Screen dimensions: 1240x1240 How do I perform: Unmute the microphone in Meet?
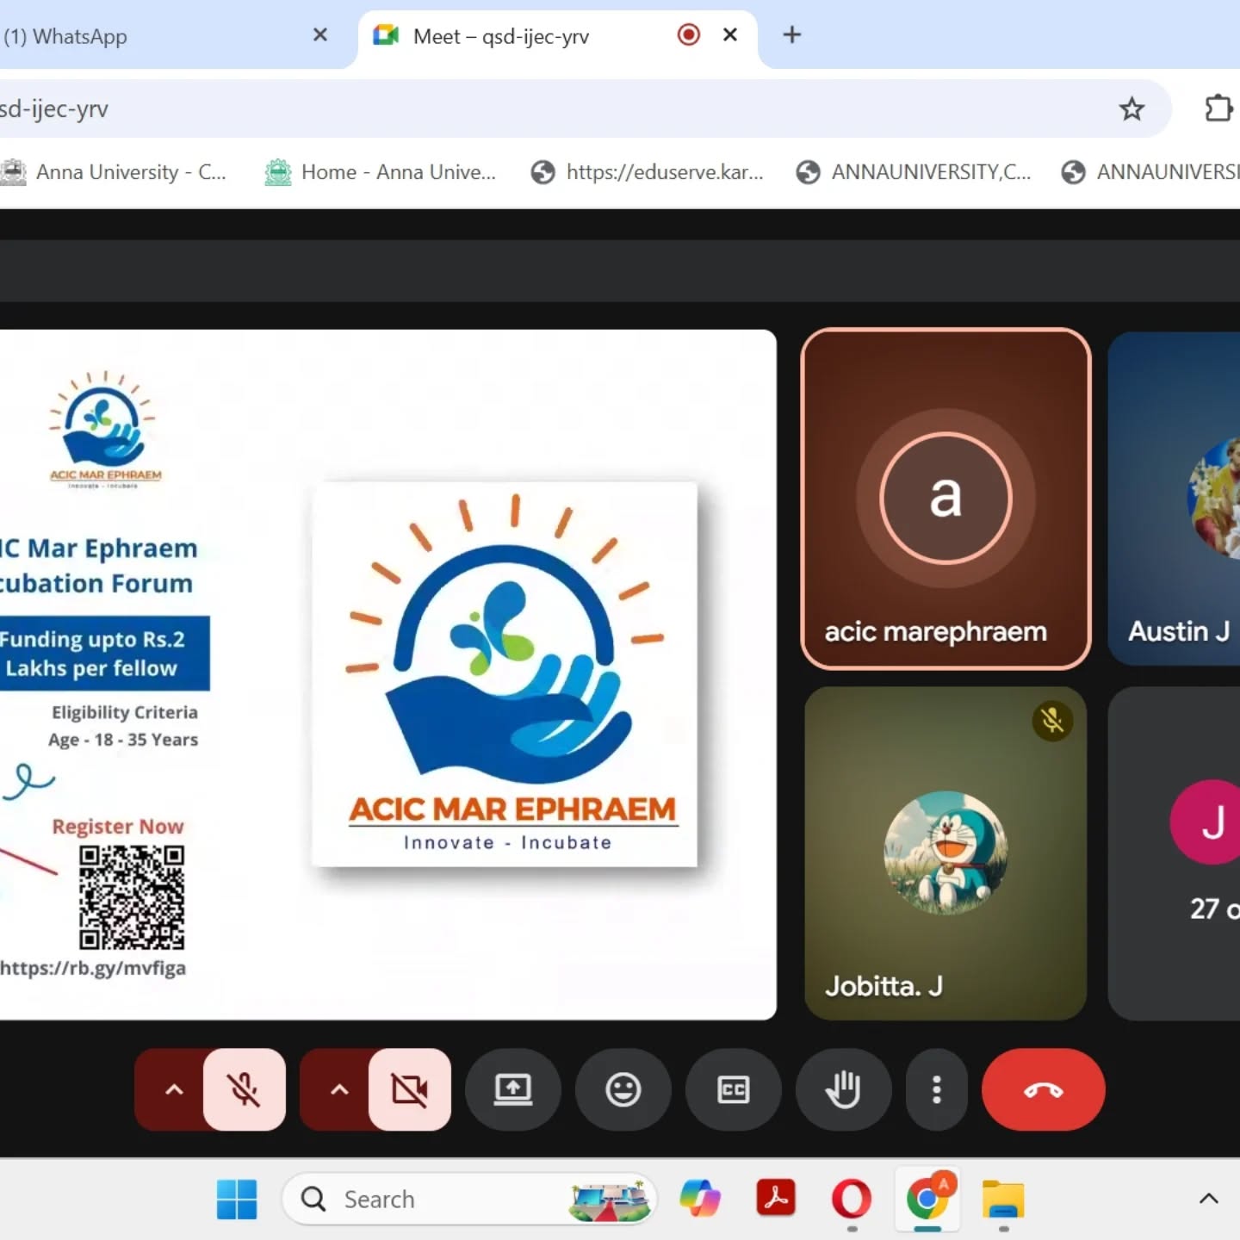tap(245, 1089)
